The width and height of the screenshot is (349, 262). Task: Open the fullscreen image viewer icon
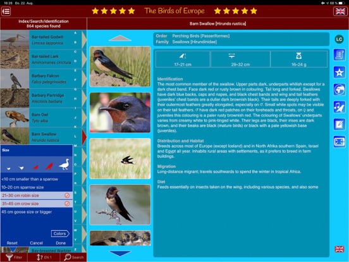tap(340, 142)
